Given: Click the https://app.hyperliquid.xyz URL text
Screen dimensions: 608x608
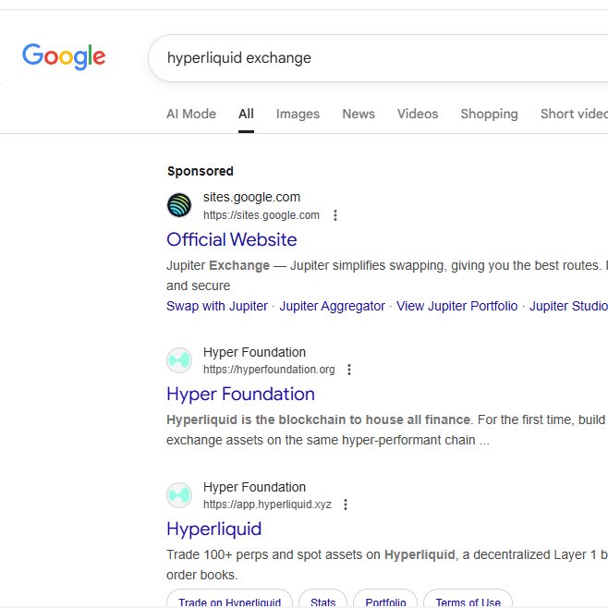Looking at the screenshot, I should pos(268,505).
